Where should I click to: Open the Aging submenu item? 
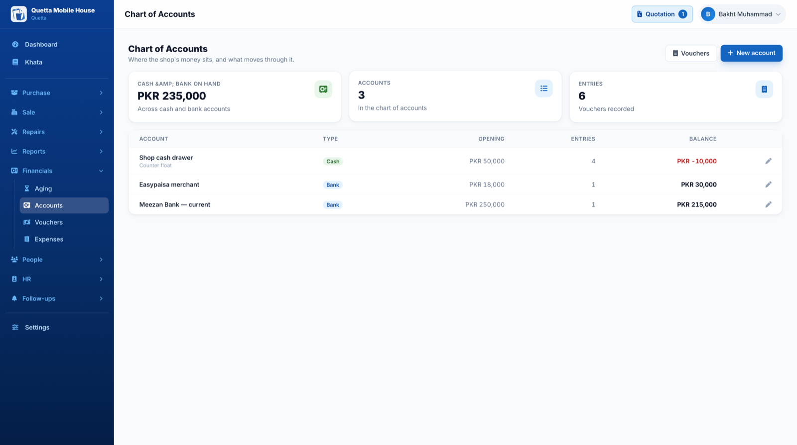(64, 188)
